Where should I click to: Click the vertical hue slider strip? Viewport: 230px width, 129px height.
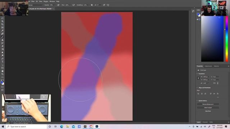tap(227, 39)
